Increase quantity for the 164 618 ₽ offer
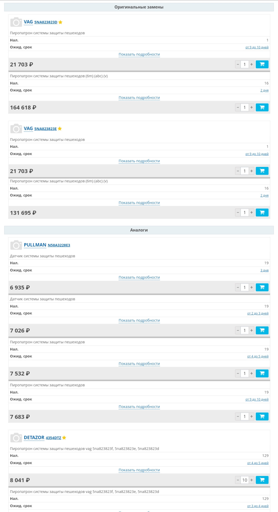This screenshot has width=278, height=512. tap(251, 107)
